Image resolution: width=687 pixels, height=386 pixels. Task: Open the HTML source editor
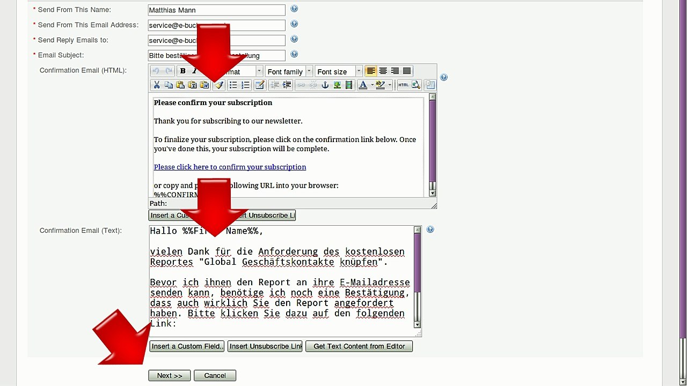404,85
